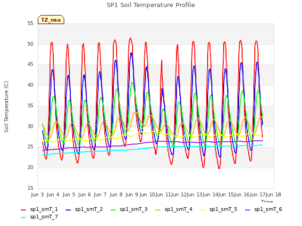Click the cyan sp1_smT_7 legend swatch
Image resolution: width=302 pixels, height=226 pixels.
(23, 218)
